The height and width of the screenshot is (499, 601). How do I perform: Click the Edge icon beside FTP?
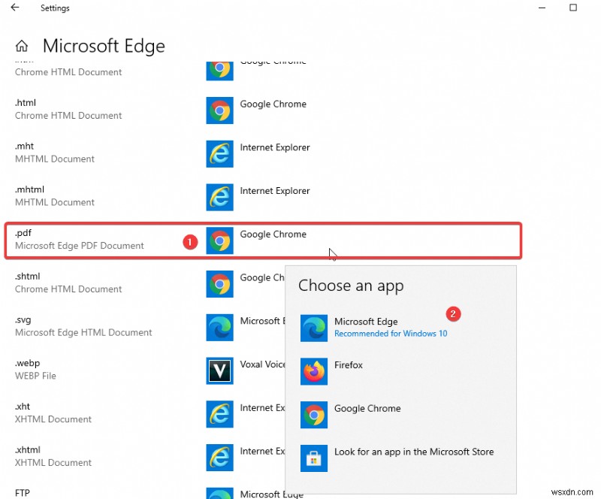tap(219, 493)
